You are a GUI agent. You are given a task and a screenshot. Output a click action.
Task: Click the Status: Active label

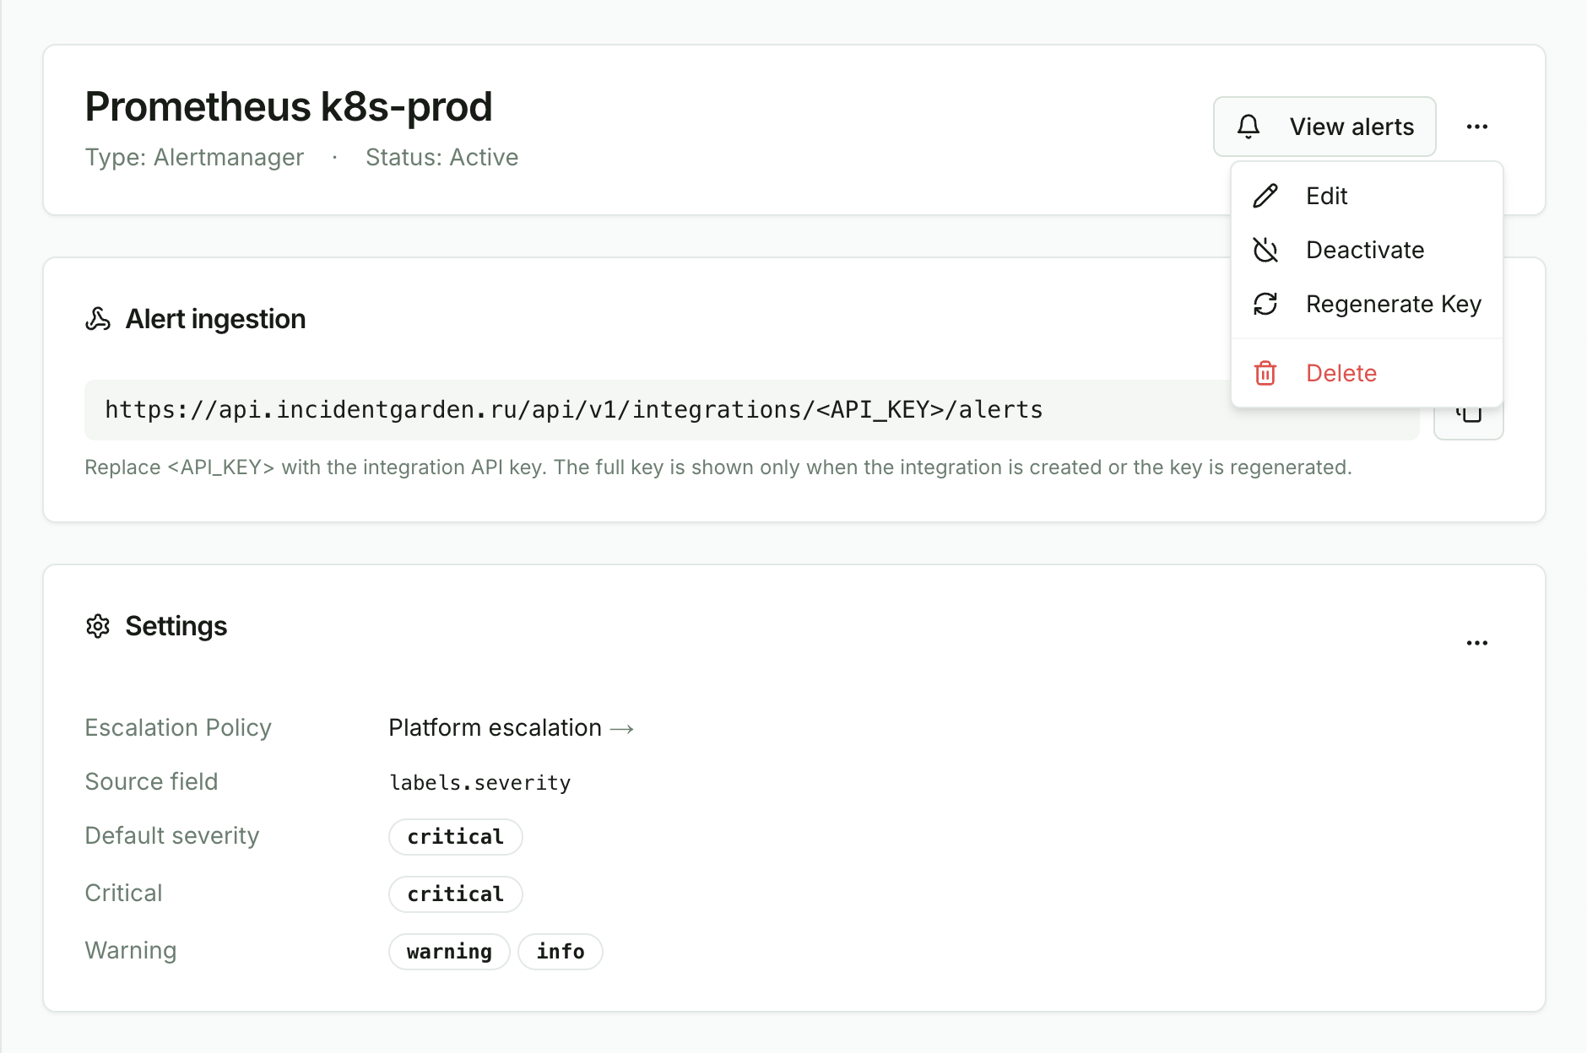(442, 157)
